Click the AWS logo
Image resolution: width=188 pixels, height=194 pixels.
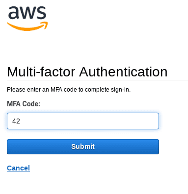click(x=27, y=19)
